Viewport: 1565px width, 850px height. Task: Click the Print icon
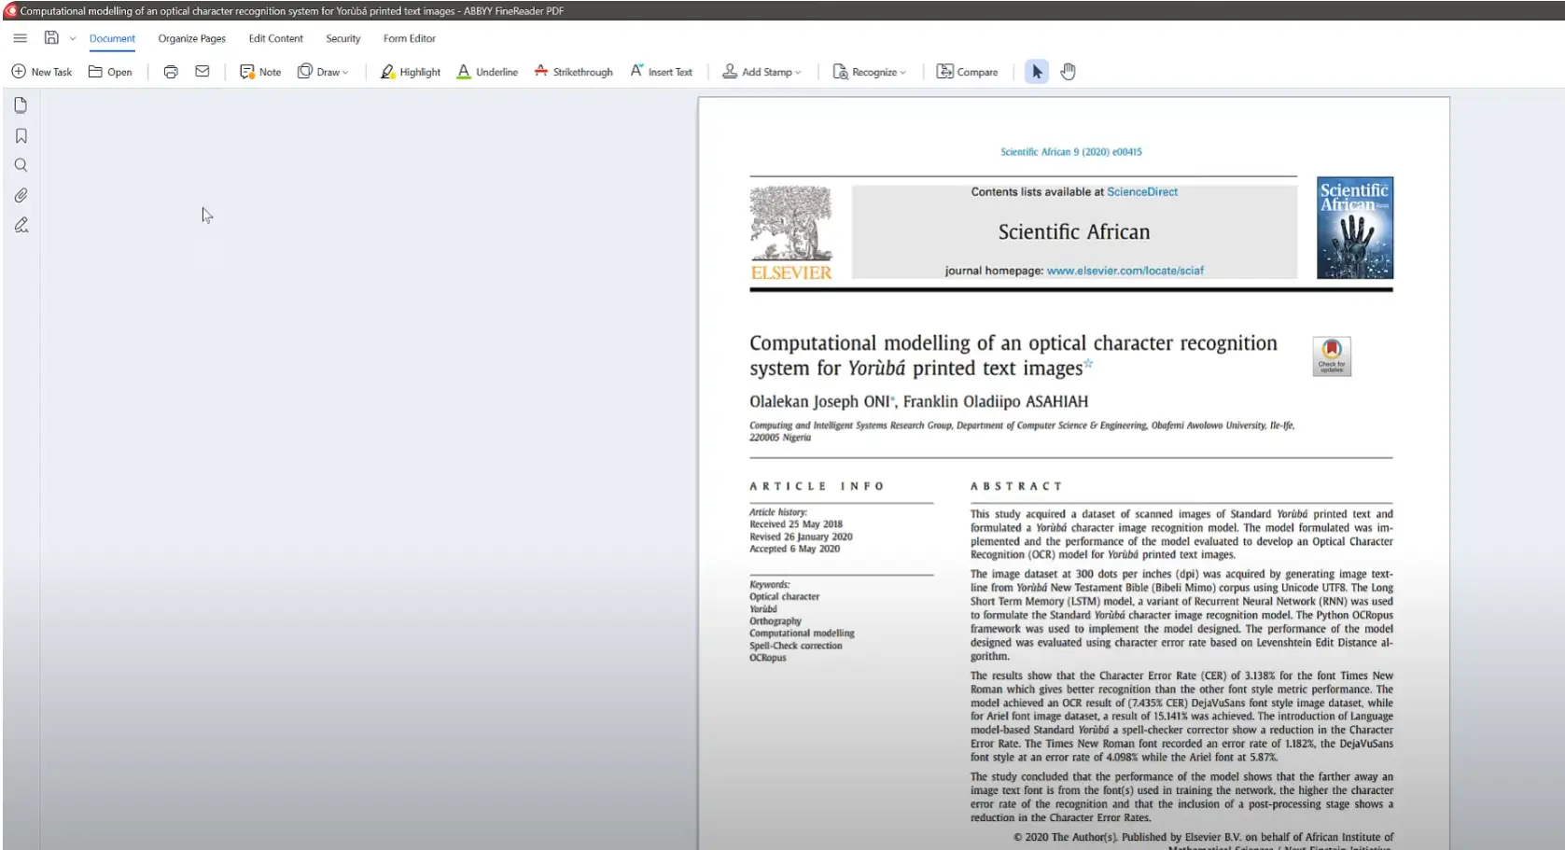[x=171, y=72]
